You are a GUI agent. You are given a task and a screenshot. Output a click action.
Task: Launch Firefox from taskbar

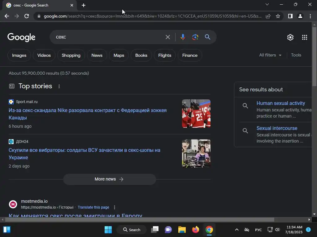pyautogui.click(x=196, y=230)
